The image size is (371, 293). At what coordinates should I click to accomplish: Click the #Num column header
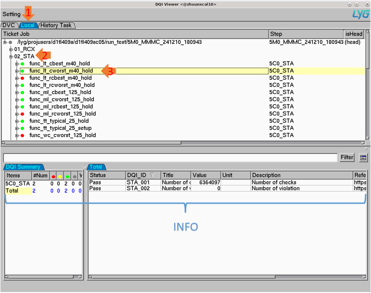[x=41, y=176]
